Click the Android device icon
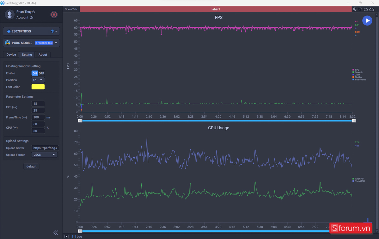Viewport: 379px width, 239px height. (x=9, y=31)
